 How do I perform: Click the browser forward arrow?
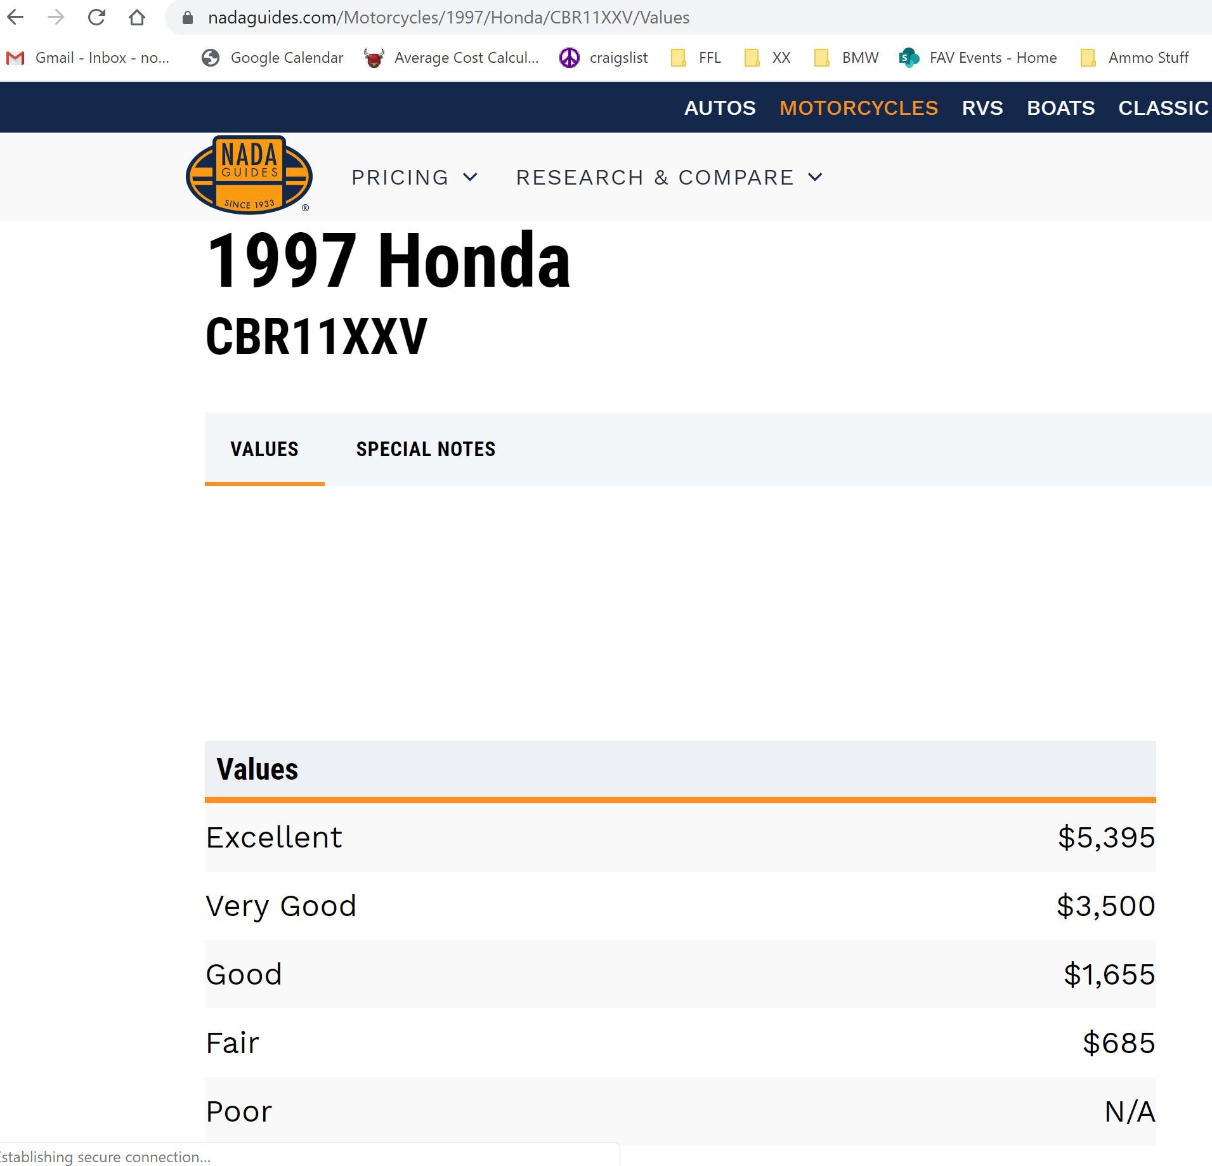56,17
